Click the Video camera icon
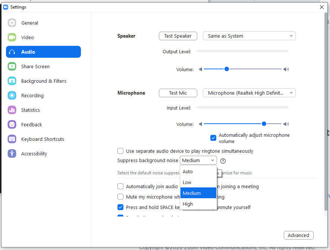The image size is (330, 250). tap(12, 37)
